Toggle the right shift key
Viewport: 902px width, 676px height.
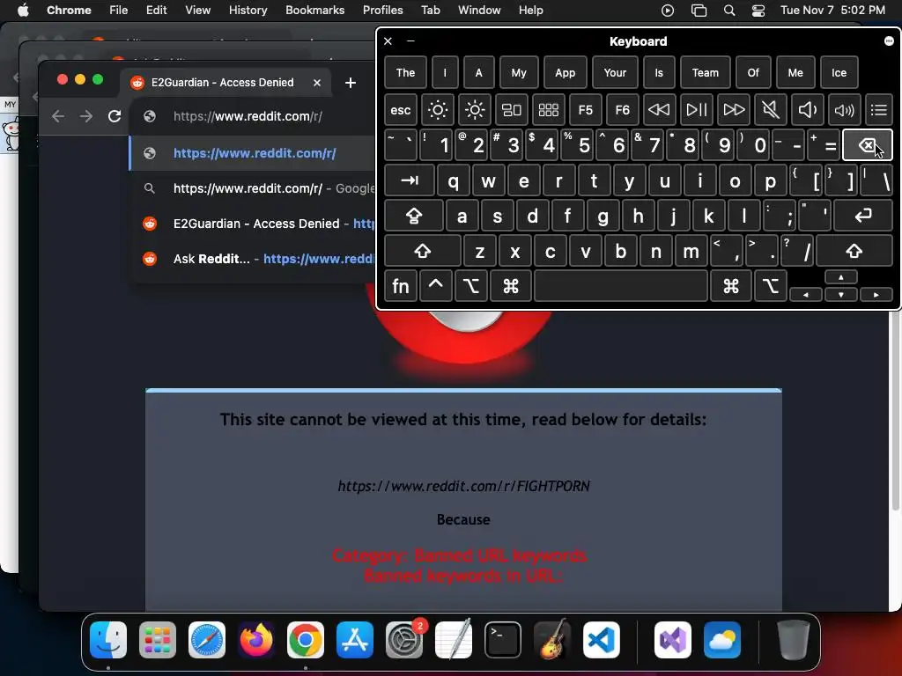[854, 251]
